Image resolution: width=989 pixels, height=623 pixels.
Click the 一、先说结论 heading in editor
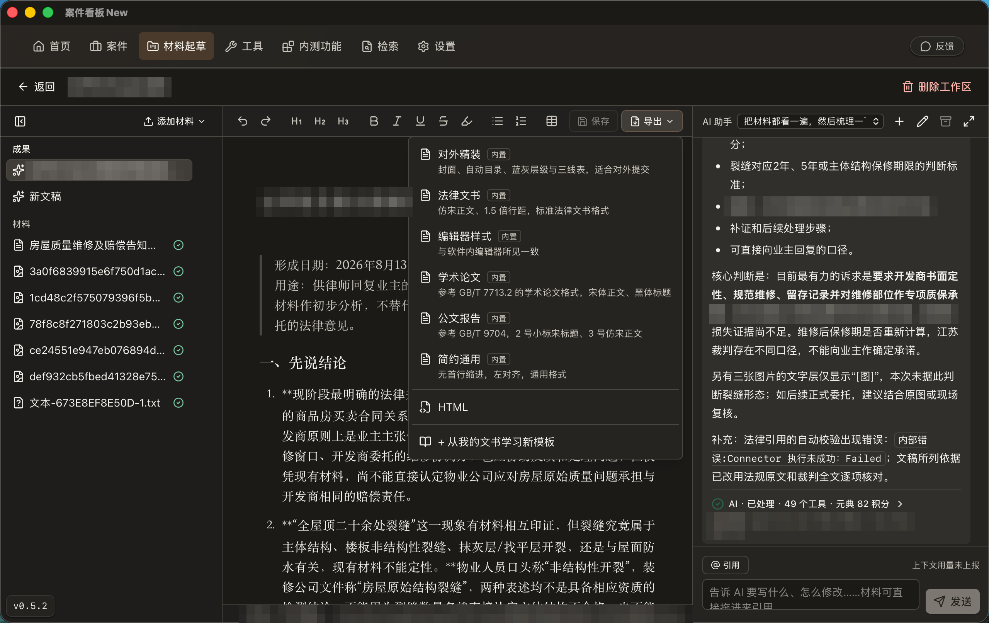[304, 363]
